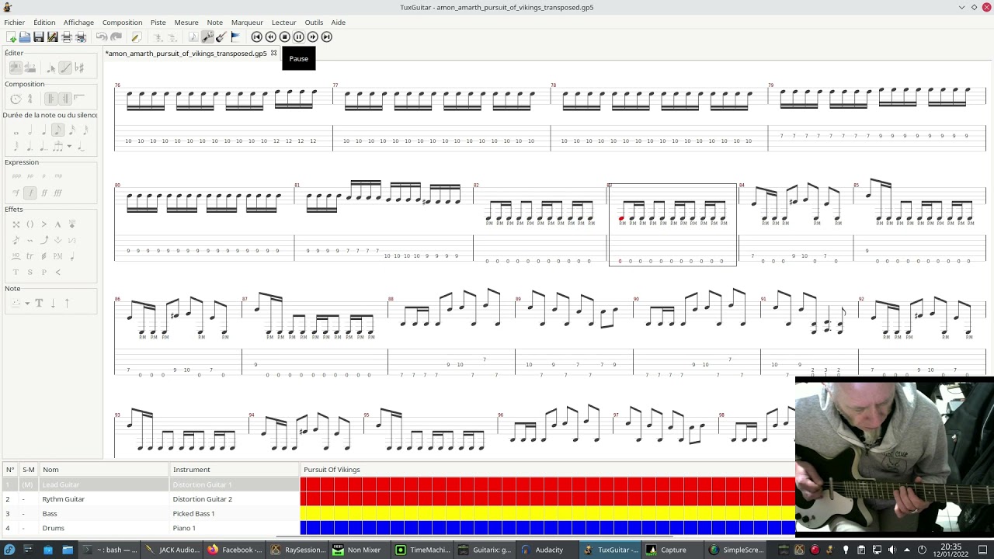Screen dimensions: 994x559
Task: Open the Outils menu
Action: tap(314, 23)
